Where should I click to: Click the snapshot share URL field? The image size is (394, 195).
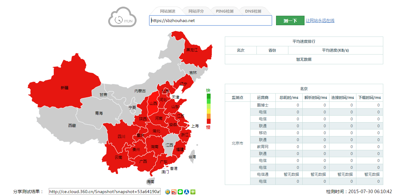[x=105, y=192]
